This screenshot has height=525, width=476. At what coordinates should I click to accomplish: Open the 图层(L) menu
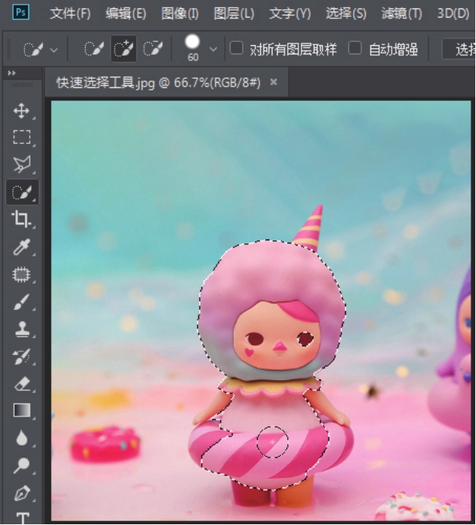(x=234, y=14)
